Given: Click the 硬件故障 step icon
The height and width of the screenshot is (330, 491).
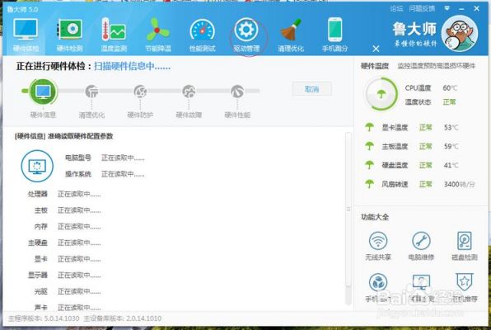Looking at the screenshot, I should (189, 92).
